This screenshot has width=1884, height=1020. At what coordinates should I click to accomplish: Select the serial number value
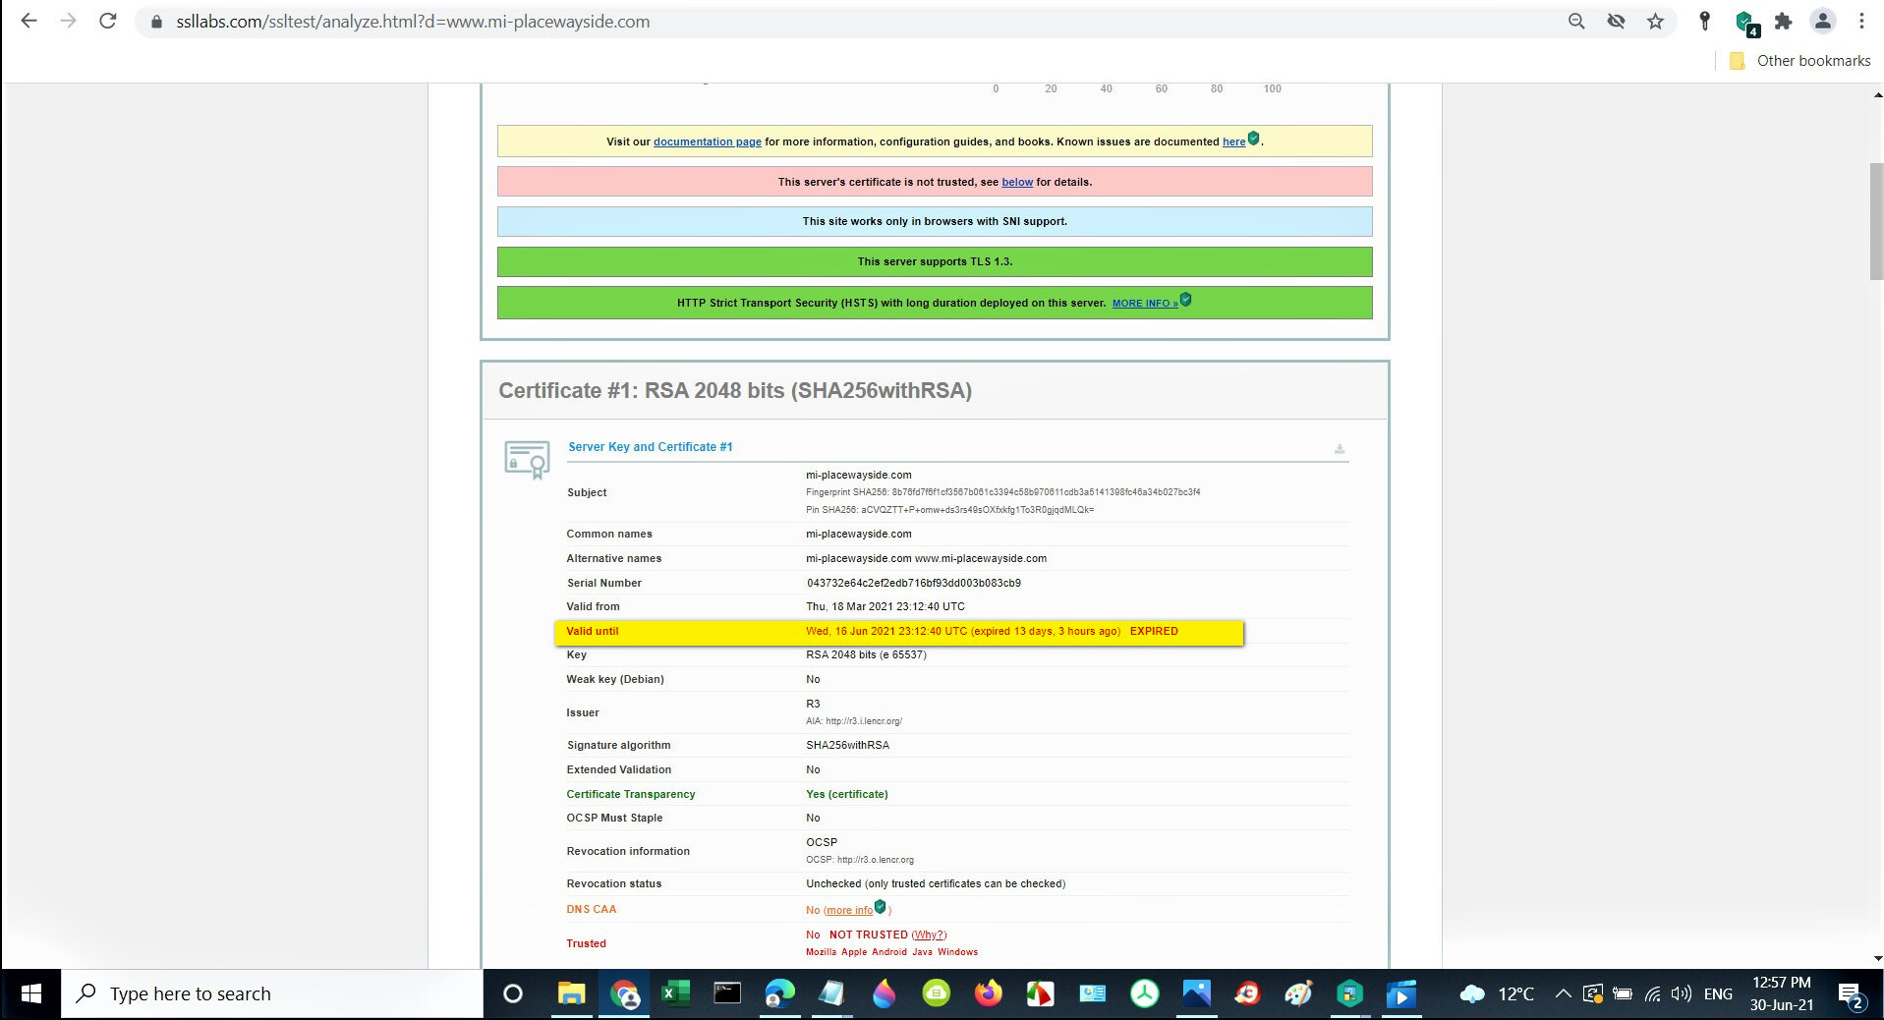pyautogui.click(x=914, y=583)
